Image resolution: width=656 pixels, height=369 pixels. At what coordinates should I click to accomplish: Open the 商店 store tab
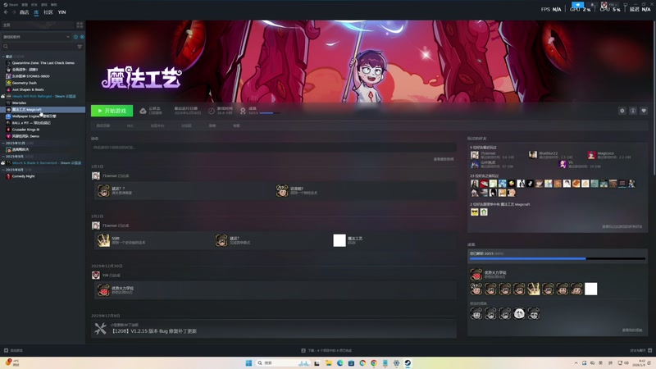pos(25,12)
